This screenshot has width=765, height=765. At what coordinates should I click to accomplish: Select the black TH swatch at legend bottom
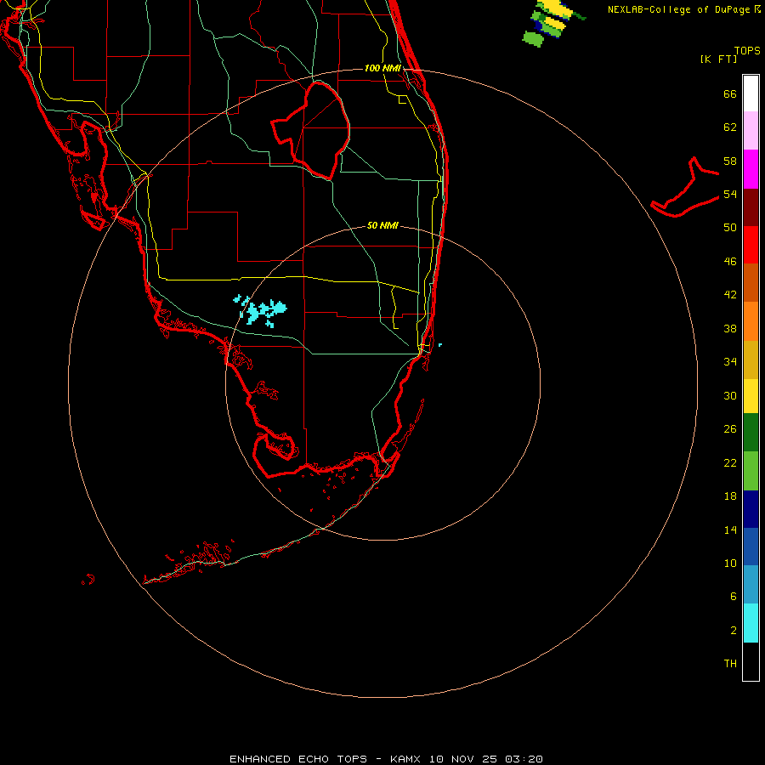pos(751,661)
